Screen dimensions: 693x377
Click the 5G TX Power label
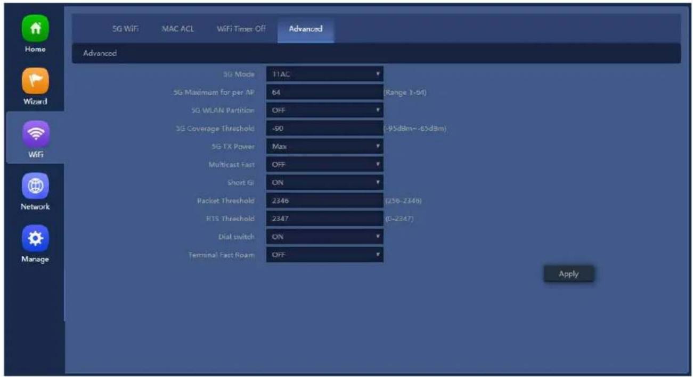click(233, 147)
